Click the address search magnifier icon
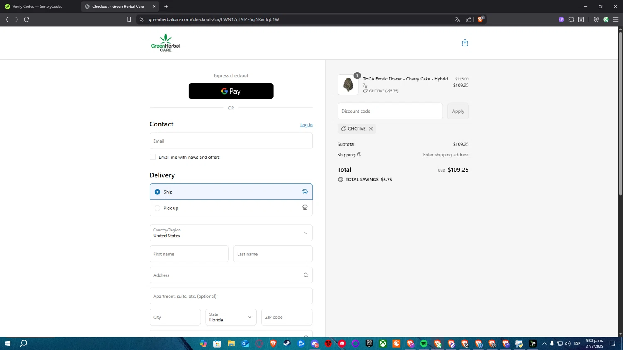 click(x=306, y=275)
